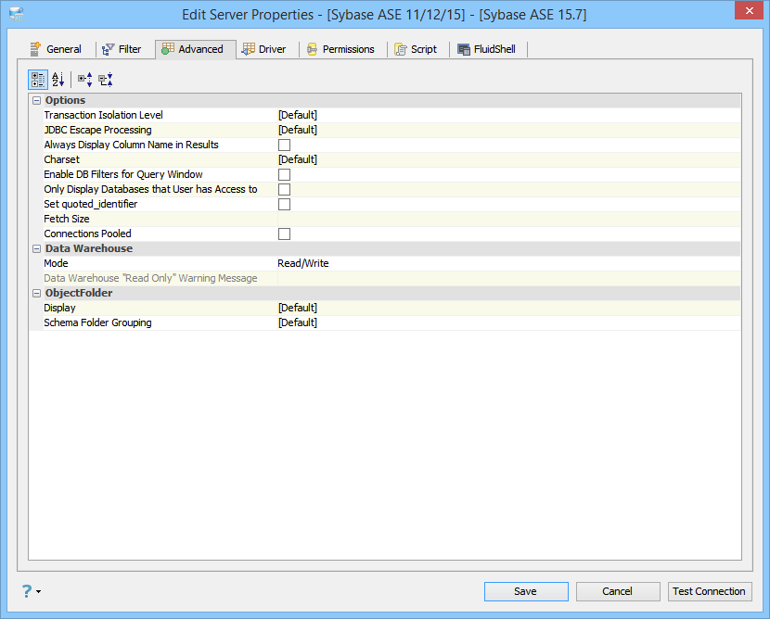Viewport: 770px width, 619px height.
Task: Click the Options category header text
Action: pos(65,101)
